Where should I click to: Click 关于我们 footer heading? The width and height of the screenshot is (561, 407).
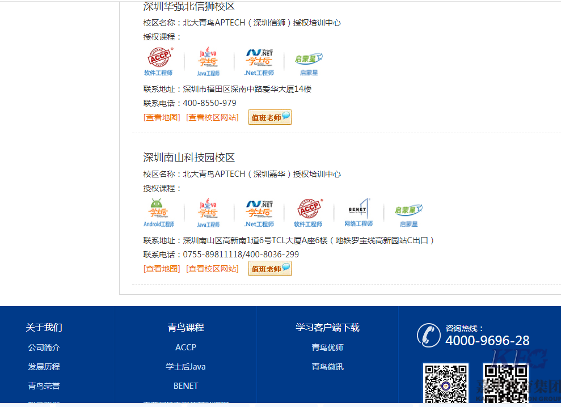(44, 327)
